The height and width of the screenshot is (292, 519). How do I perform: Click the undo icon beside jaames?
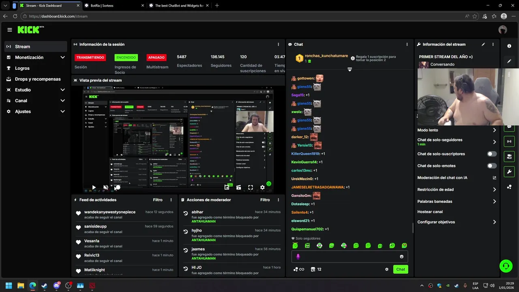pyautogui.click(x=186, y=250)
